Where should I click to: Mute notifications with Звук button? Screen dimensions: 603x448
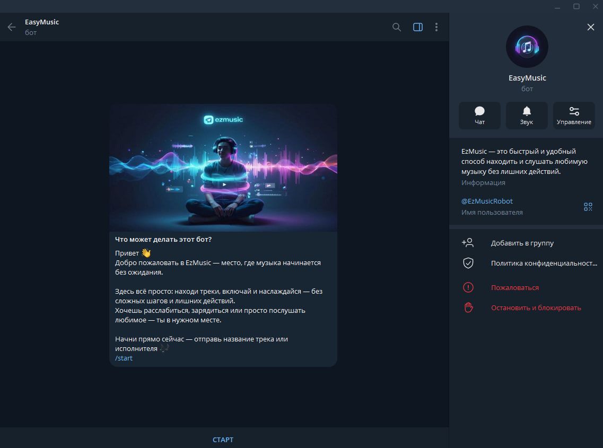tap(527, 116)
